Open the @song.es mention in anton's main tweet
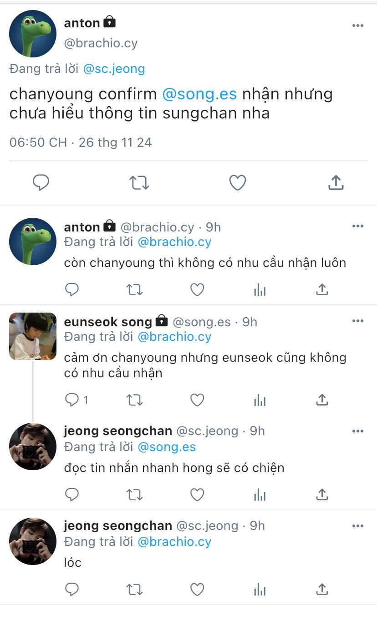Screen dimensions: 377x622 (199, 94)
